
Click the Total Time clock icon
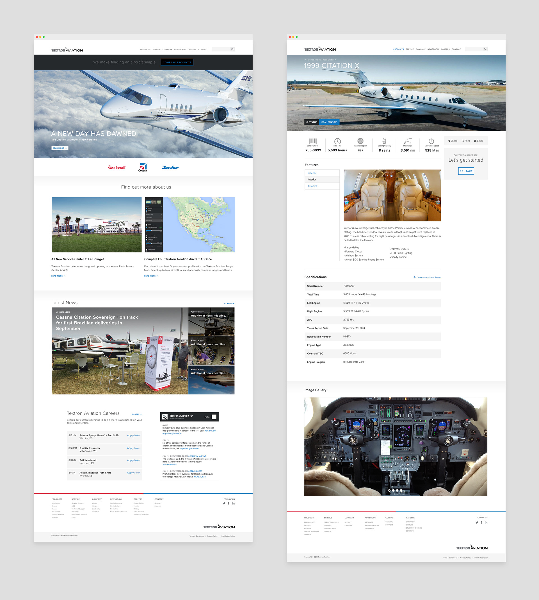337,141
